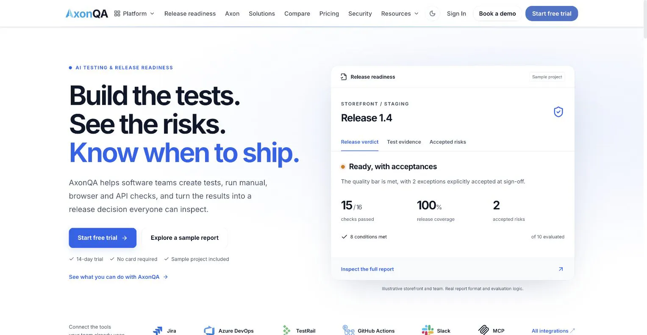Click the Azure DevOps logo icon
This screenshot has width=647, height=335.
click(209, 331)
